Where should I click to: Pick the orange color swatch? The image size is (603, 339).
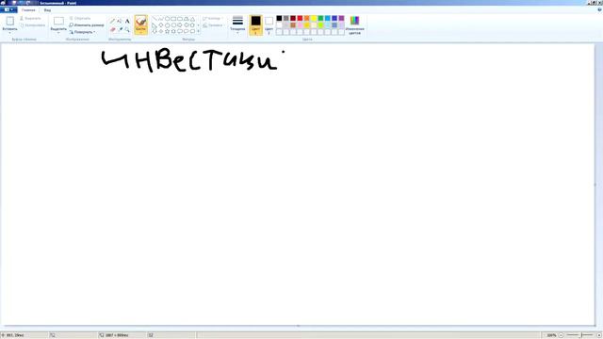[307, 18]
